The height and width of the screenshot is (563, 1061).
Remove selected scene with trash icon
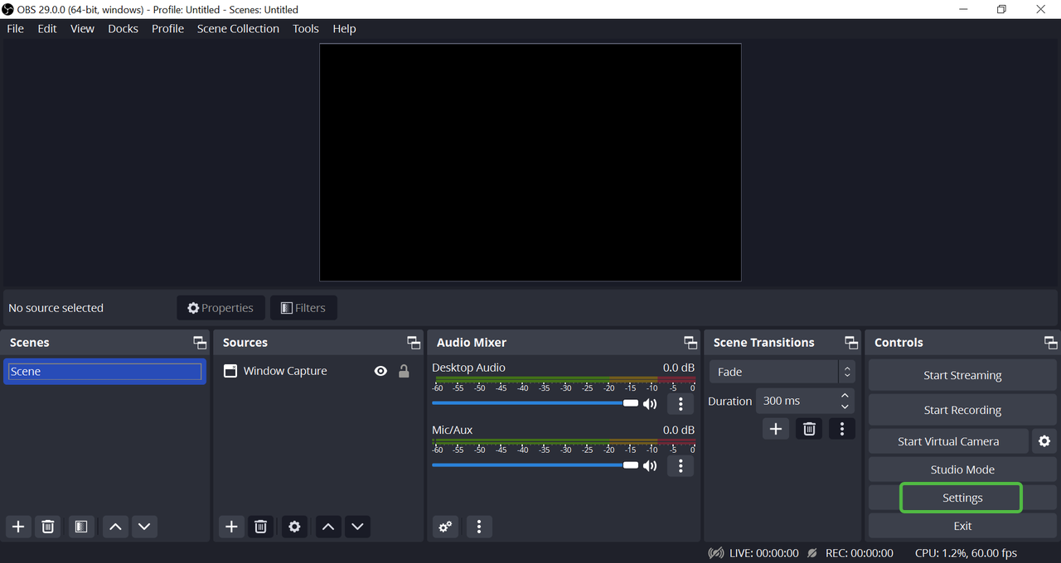[48, 527]
